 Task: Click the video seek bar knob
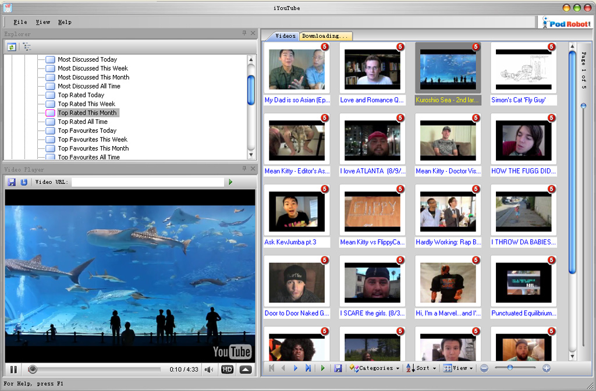(33, 369)
